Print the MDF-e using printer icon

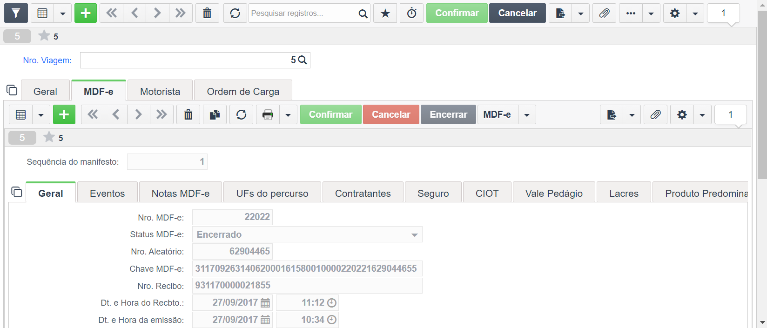point(268,114)
